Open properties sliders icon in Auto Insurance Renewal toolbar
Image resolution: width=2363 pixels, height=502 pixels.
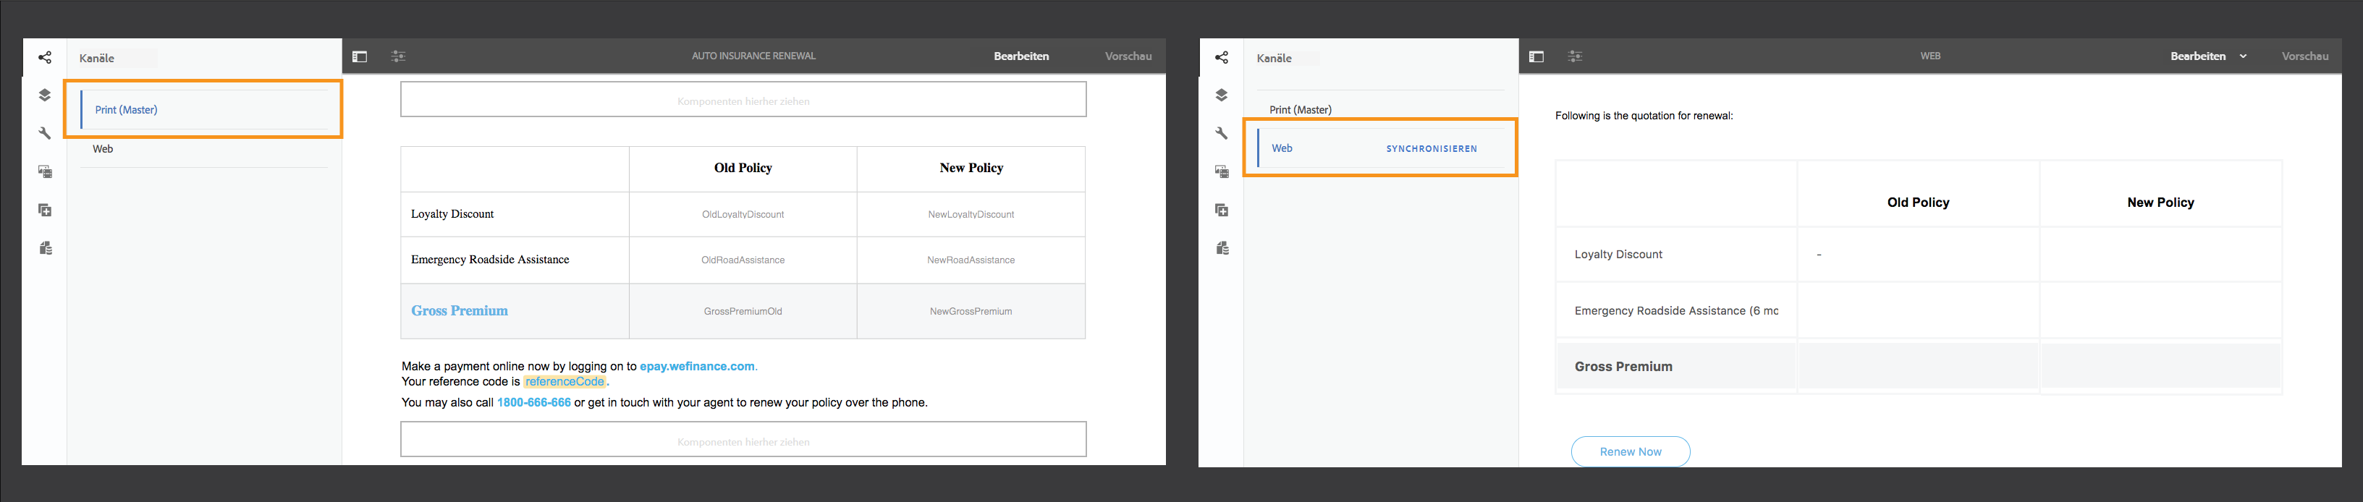click(x=398, y=57)
